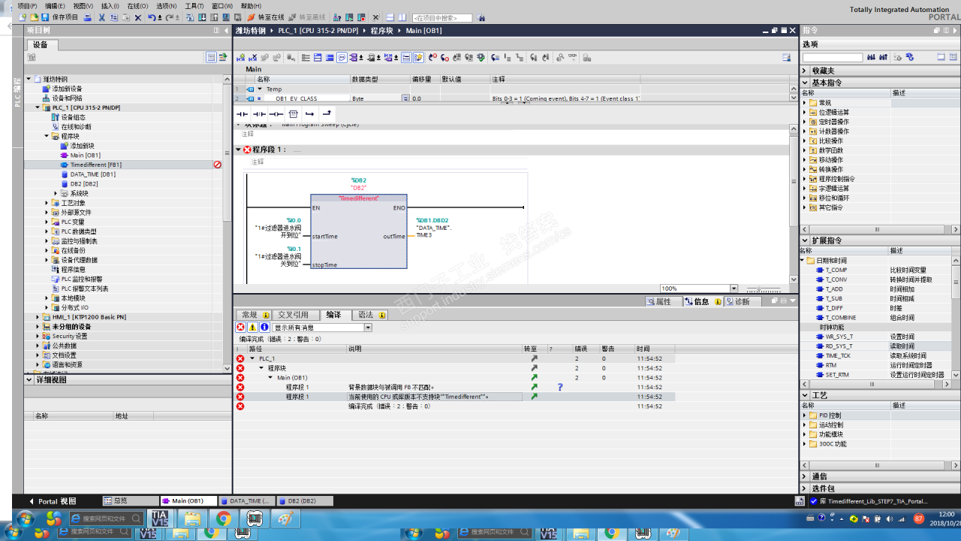Select DATA_TIME [DB1] in project tree
961x541 pixels.
click(92, 174)
